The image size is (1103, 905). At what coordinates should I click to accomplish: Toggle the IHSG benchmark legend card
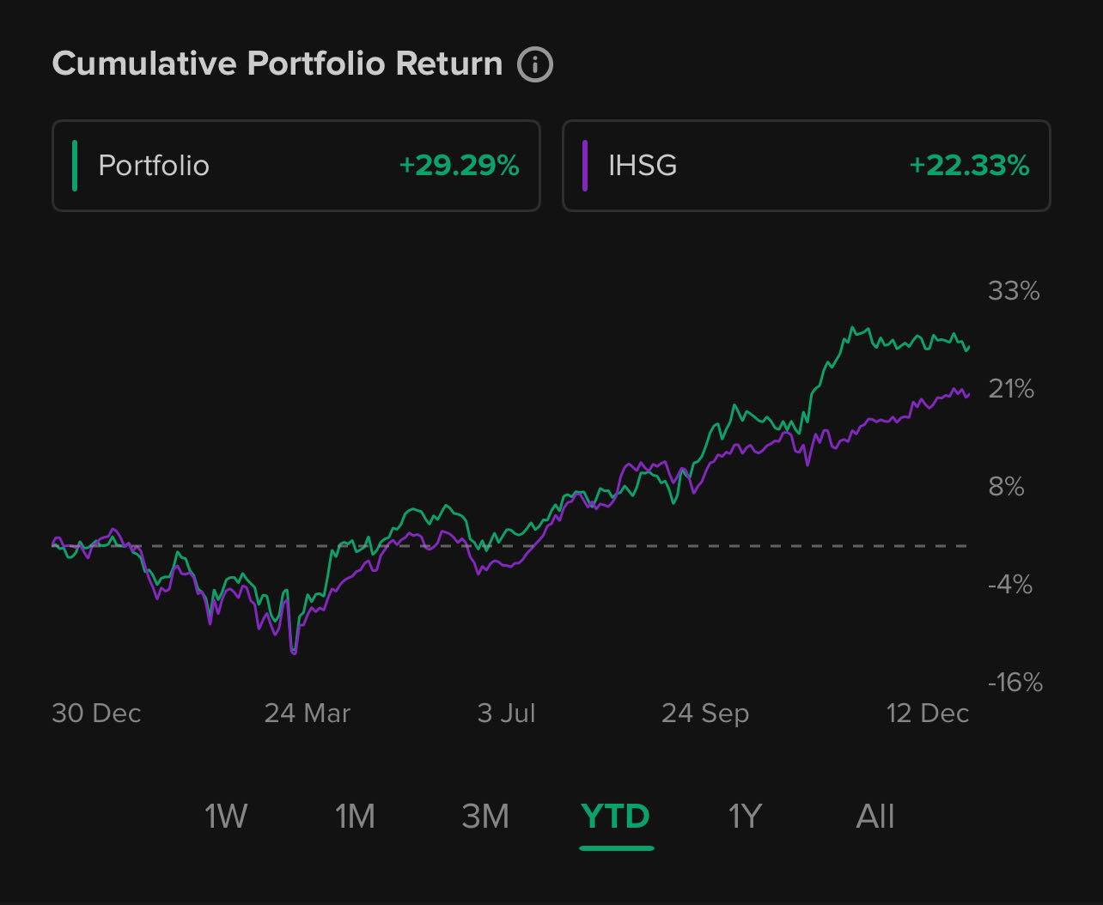806,166
